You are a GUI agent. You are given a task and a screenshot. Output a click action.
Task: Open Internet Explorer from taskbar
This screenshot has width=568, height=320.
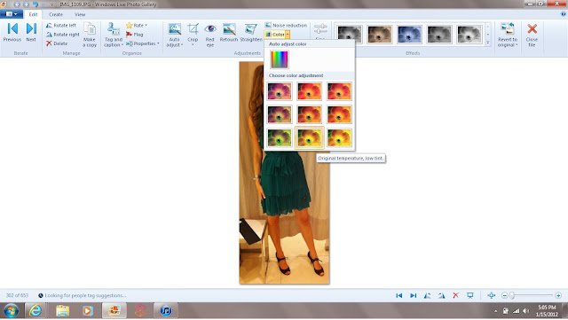[x=35, y=310]
